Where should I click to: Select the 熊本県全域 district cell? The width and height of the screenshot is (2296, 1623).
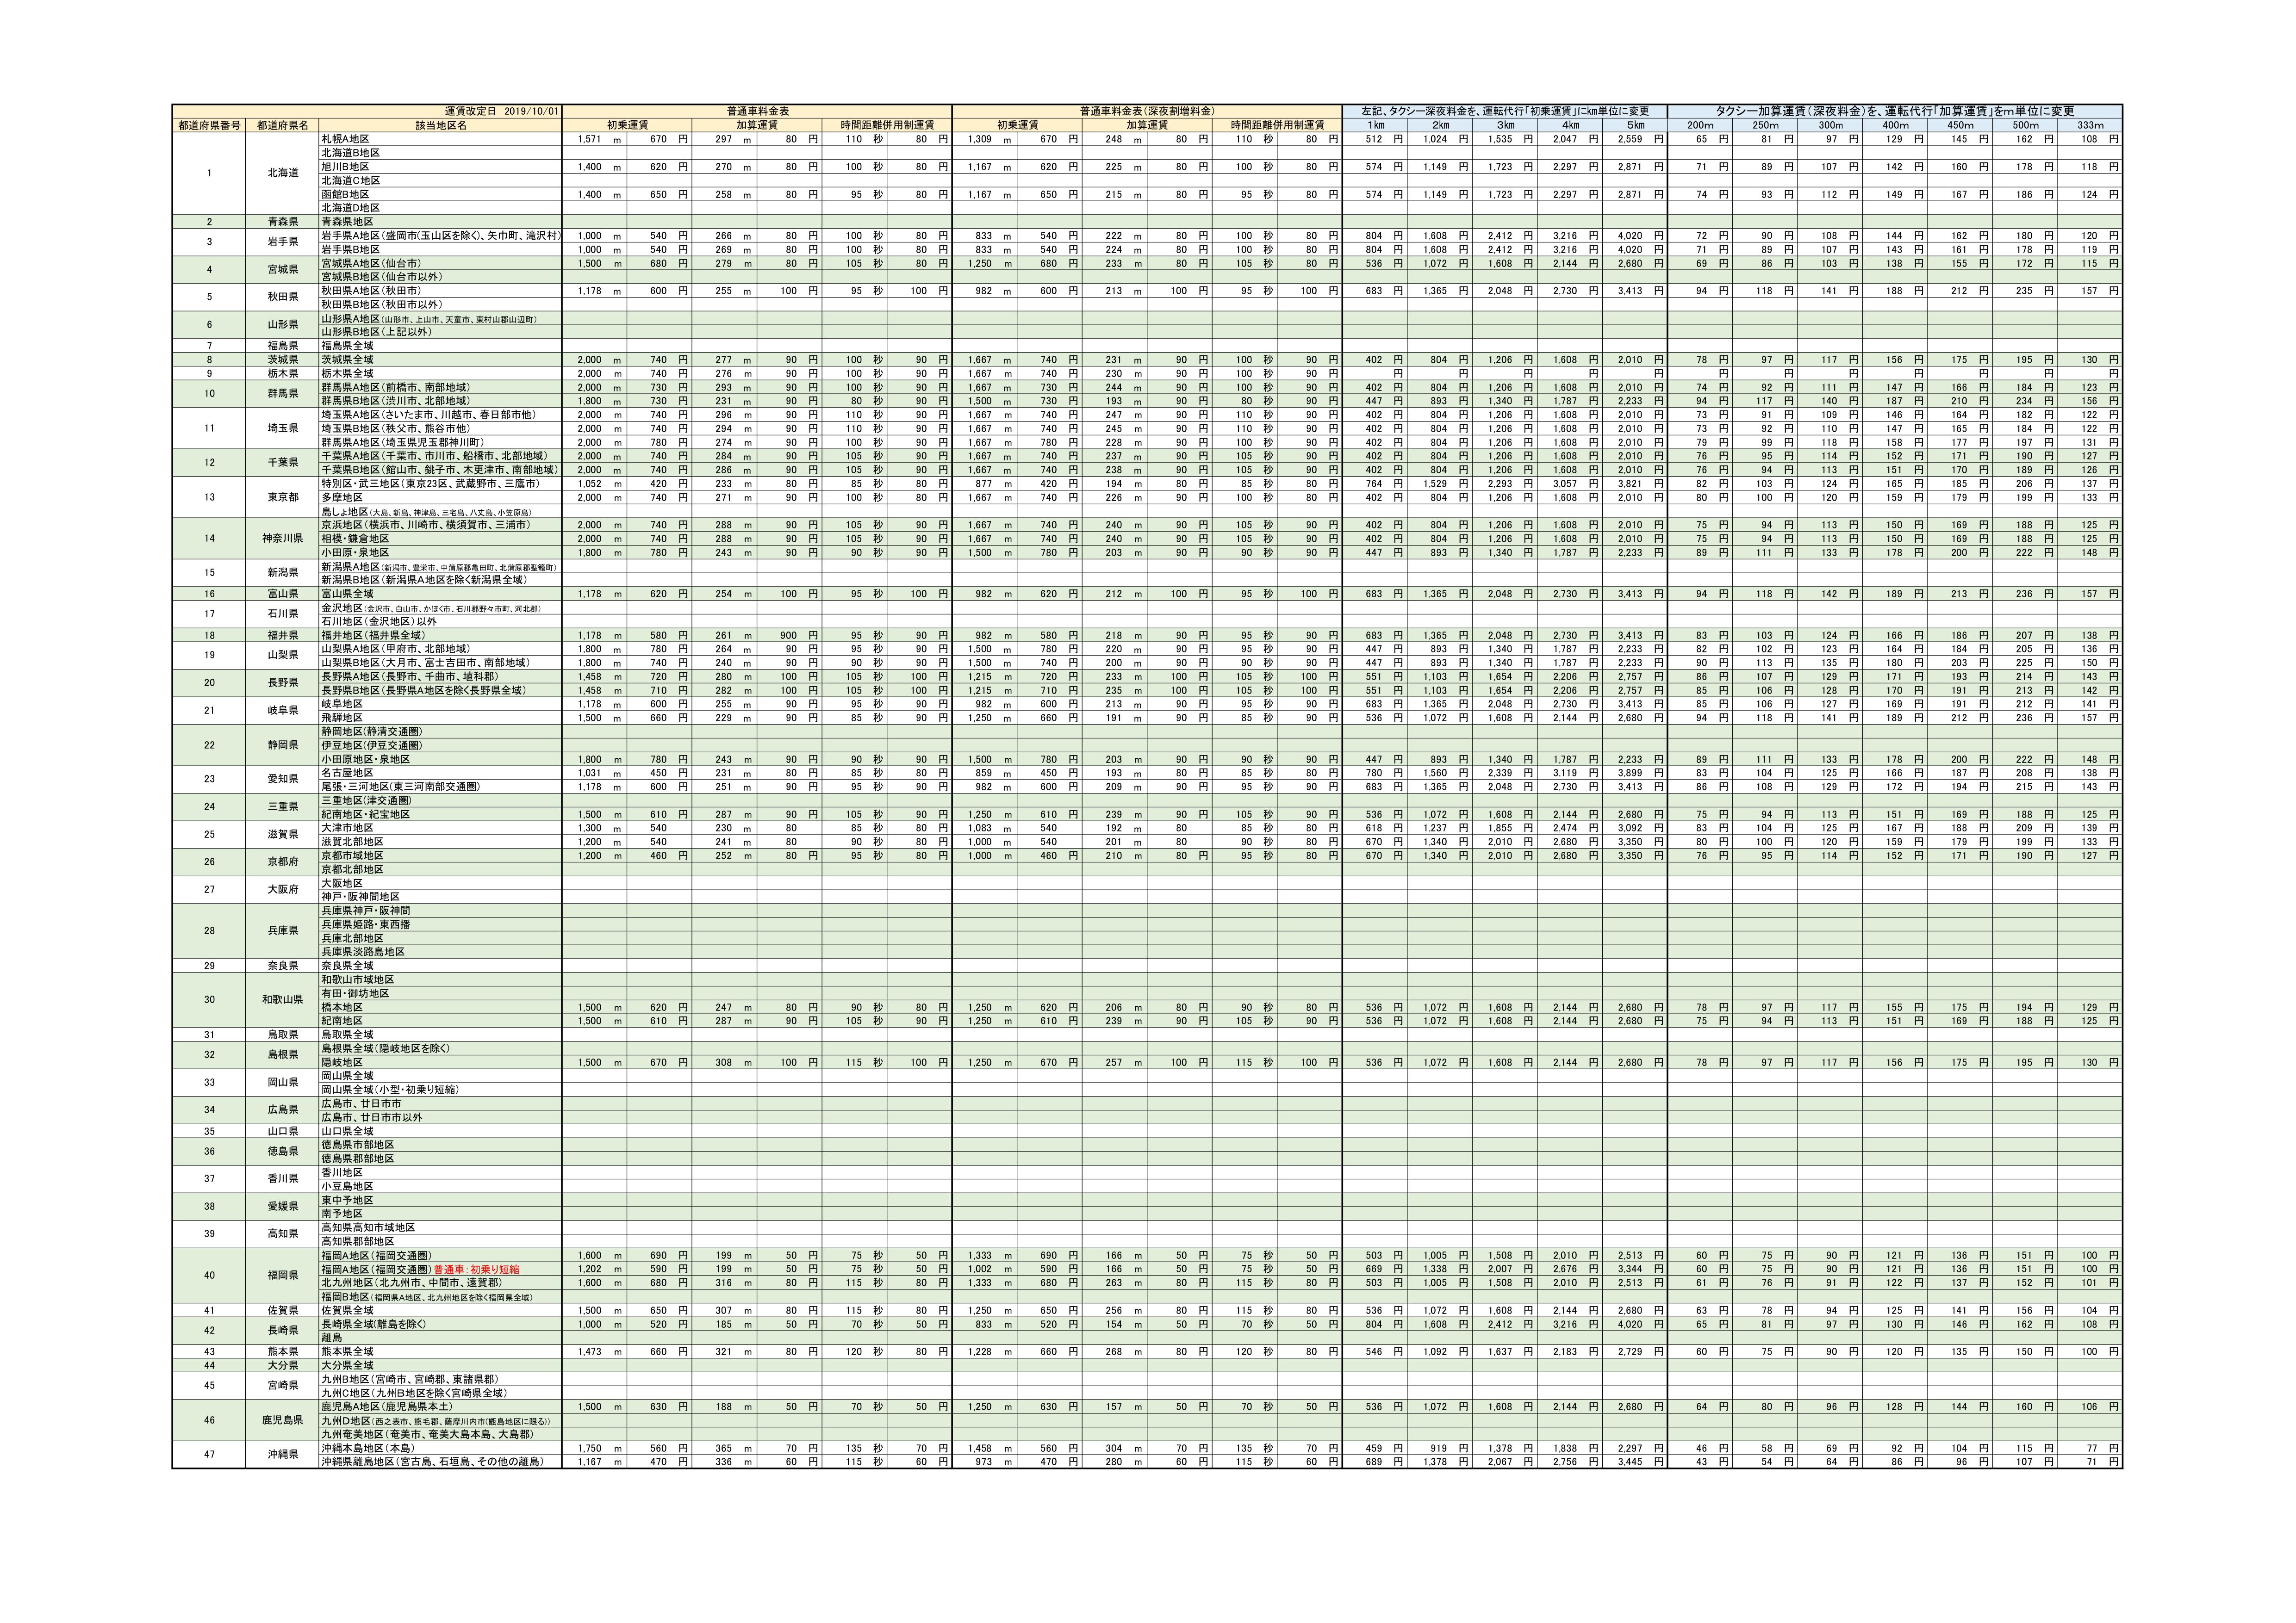pyautogui.click(x=347, y=1351)
